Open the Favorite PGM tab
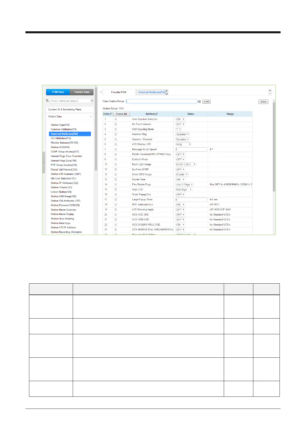This screenshot has width=306, height=433. [119, 92]
